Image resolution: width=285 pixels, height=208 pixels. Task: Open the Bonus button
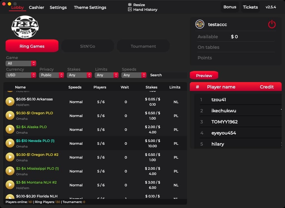(x=230, y=7)
